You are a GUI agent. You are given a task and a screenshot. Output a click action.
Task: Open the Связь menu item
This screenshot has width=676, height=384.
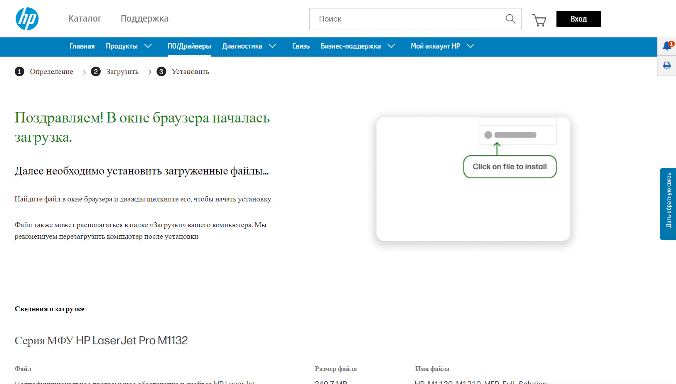[301, 46]
